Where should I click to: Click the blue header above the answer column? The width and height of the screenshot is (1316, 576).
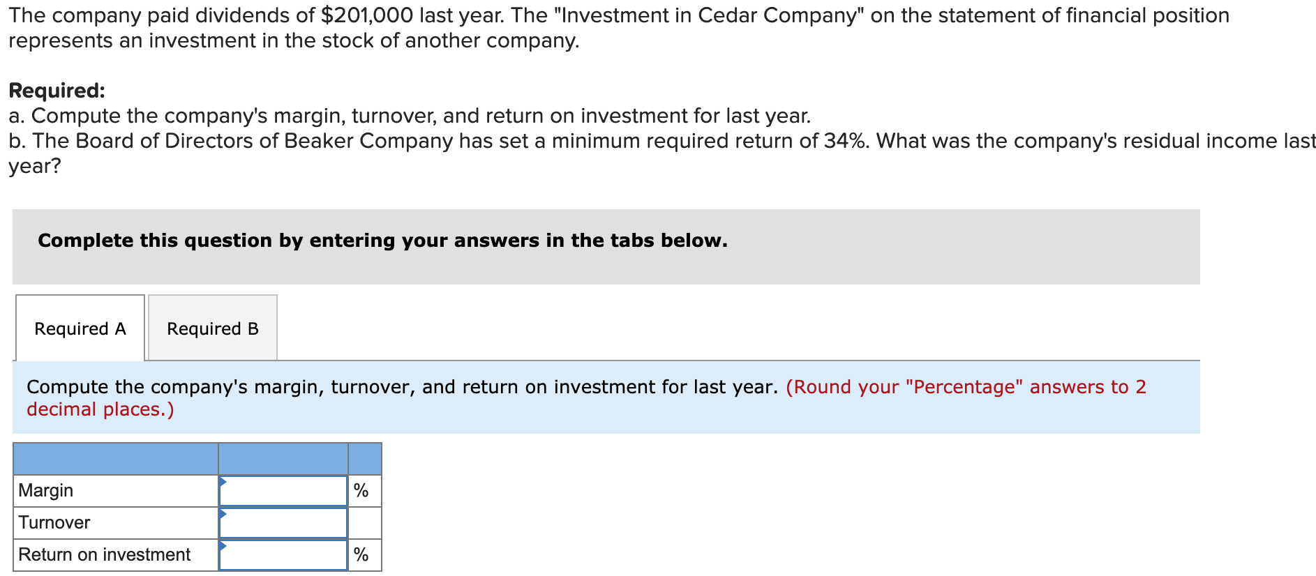(283, 458)
